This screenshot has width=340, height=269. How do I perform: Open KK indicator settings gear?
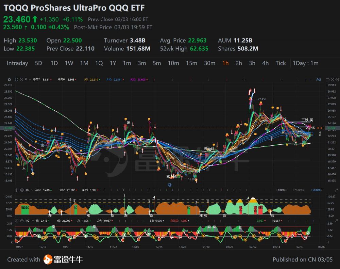(17, 190)
